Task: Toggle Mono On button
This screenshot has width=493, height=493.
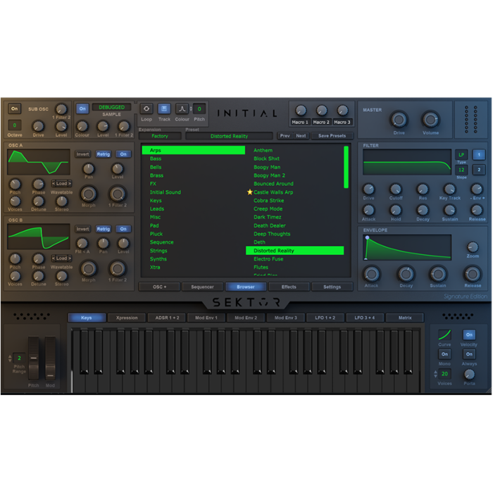Action: [444, 354]
